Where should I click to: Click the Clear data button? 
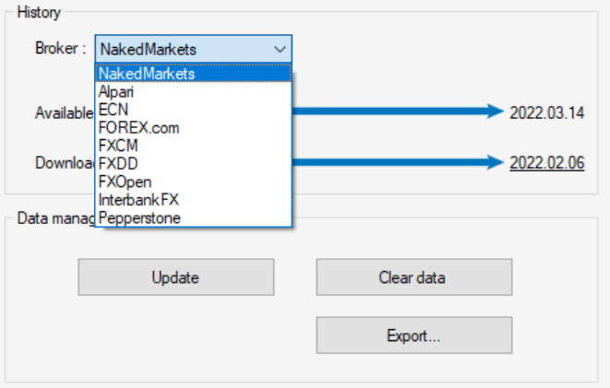coord(414,277)
